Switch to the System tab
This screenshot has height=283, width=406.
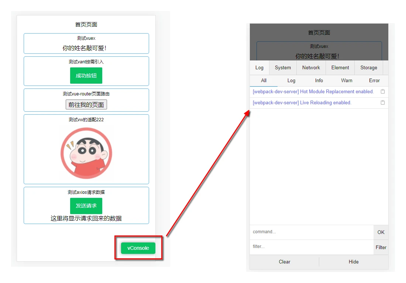(x=283, y=68)
